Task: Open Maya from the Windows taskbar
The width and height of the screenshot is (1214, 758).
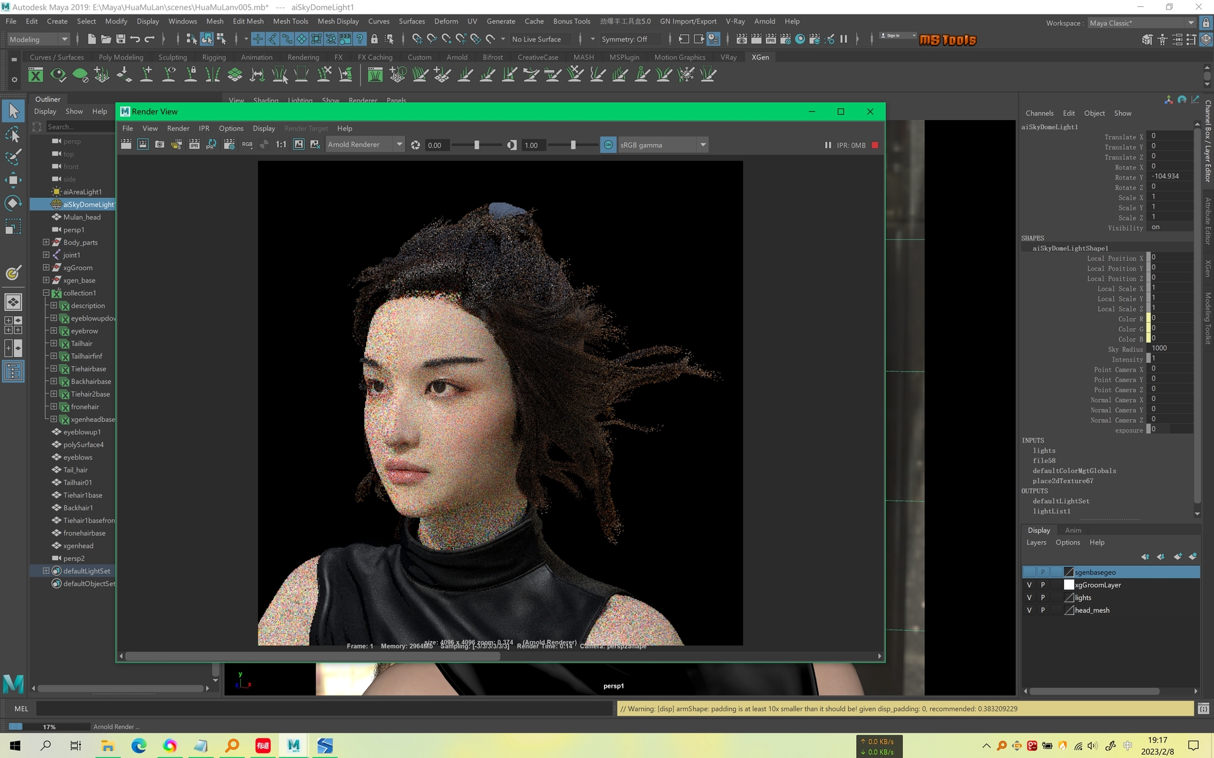Action: coord(293,746)
